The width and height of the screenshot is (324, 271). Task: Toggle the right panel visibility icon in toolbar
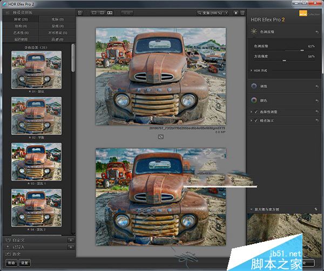pos(242,13)
